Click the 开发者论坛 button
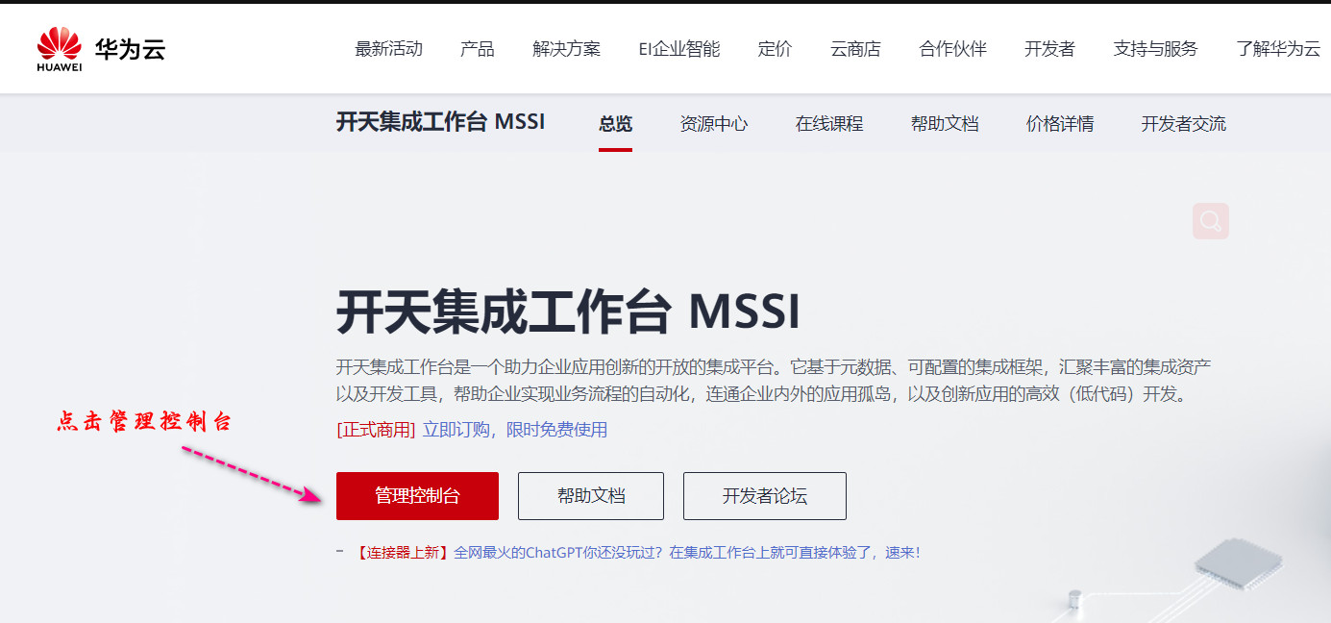1331x623 pixels. (765, 496)
